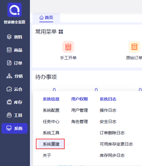
Task: Switch to the 首页 tab
Action: coord(46,17)
